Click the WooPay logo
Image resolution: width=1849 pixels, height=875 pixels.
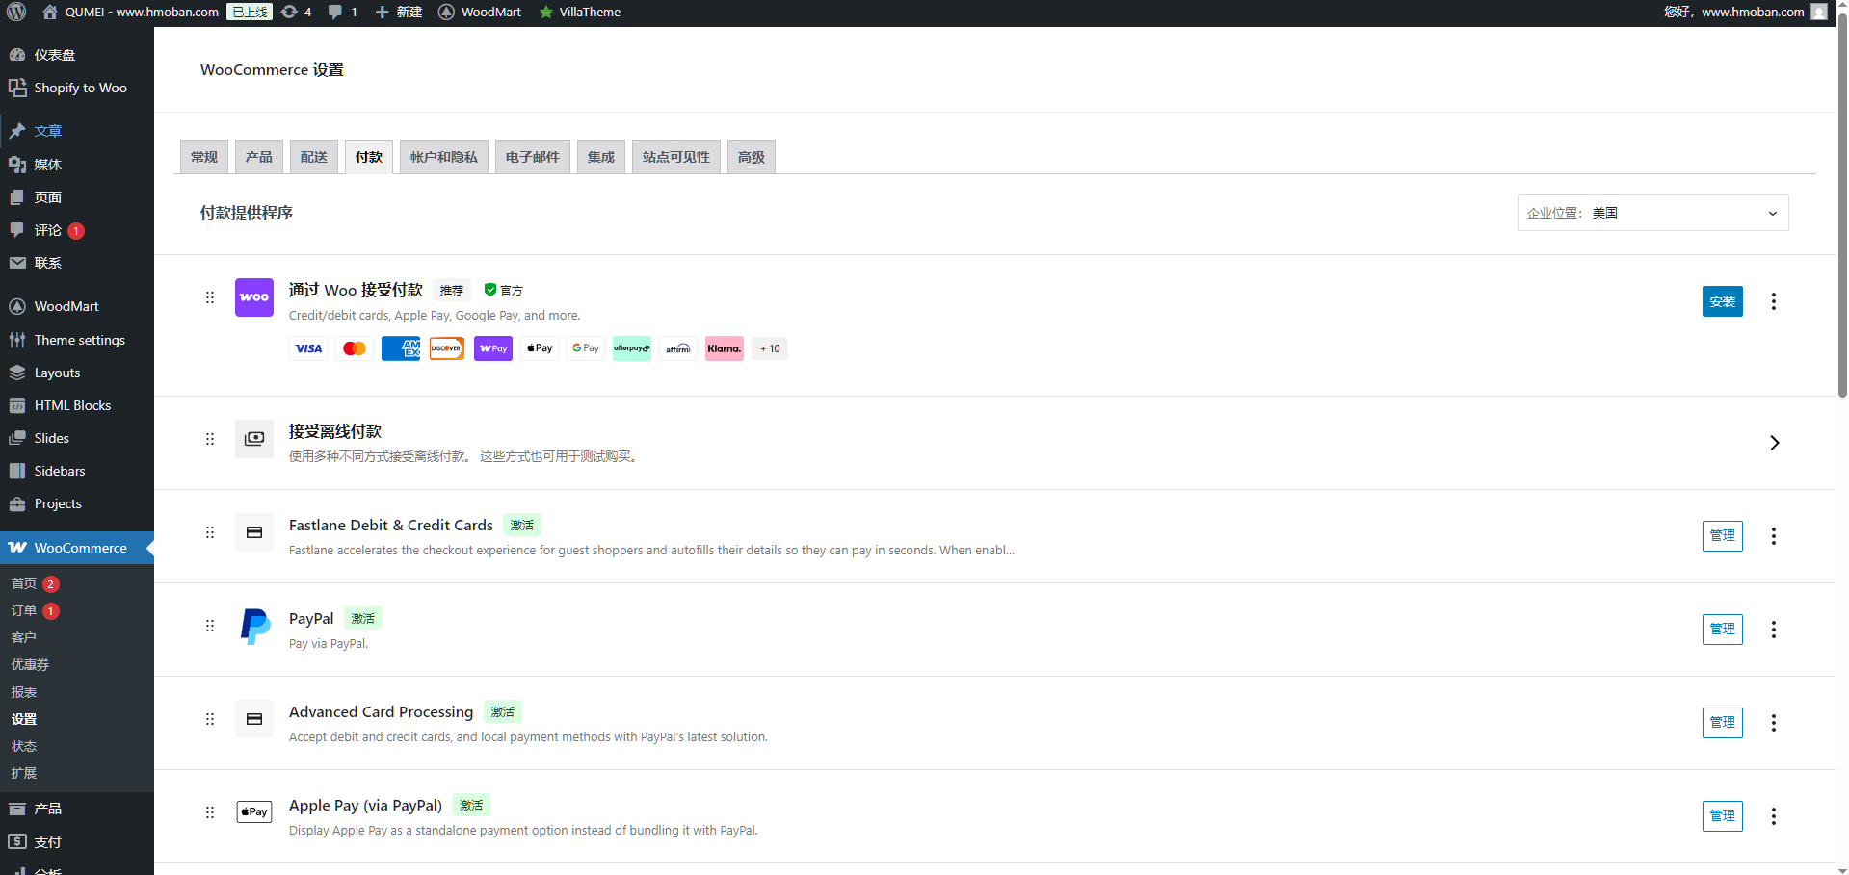point(493,348)
